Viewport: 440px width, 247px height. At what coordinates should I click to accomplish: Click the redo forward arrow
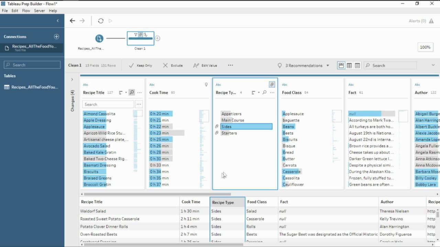coord(82,21)
